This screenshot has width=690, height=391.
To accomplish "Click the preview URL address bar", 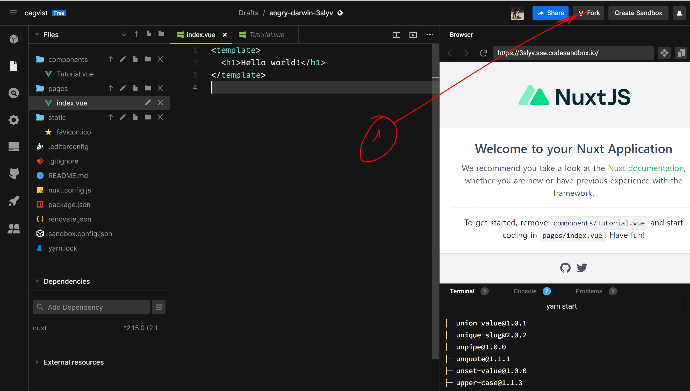I will click(x=573, y=53).
